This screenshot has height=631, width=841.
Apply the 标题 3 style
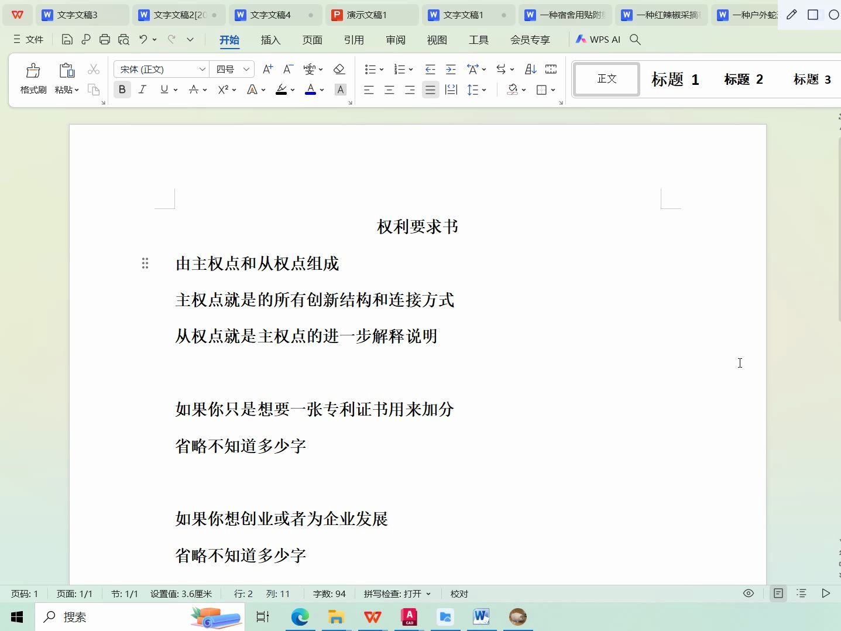point(812,79)
